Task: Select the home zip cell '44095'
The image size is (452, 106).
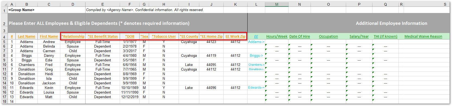Action: click(x=211, y=65)
